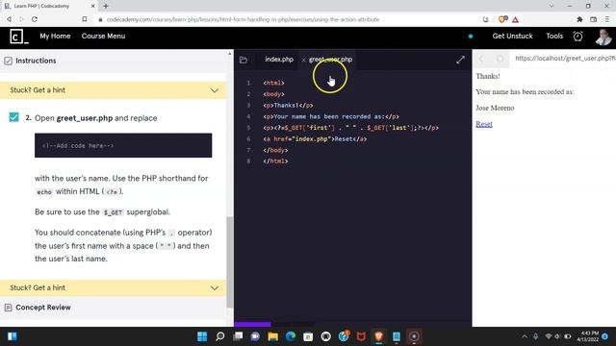
Task: Open the user profile avatar
Action: 603,37
